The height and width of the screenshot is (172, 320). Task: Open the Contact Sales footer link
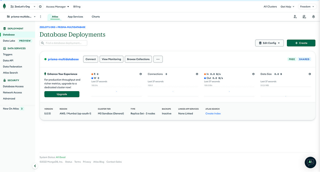[x=114, y=162]
